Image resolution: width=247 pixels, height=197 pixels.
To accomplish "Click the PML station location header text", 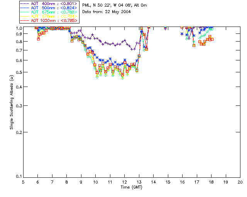I will pos(115,5).
